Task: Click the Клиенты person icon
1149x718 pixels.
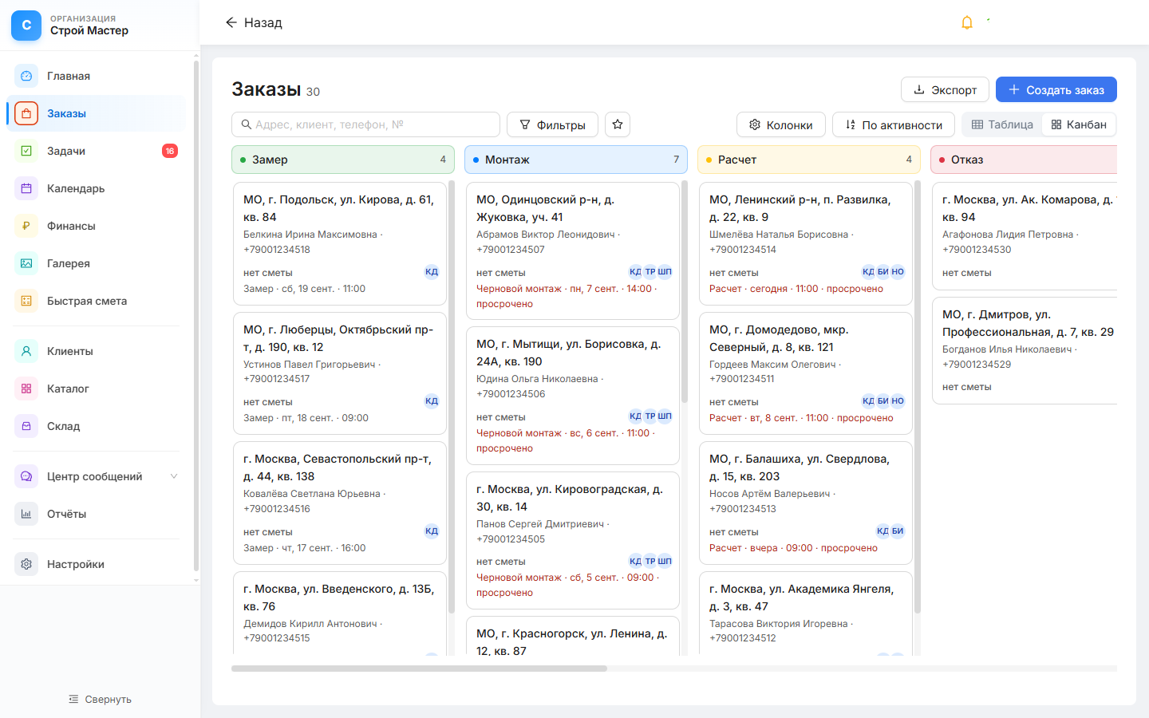Action: click(26, 351)
